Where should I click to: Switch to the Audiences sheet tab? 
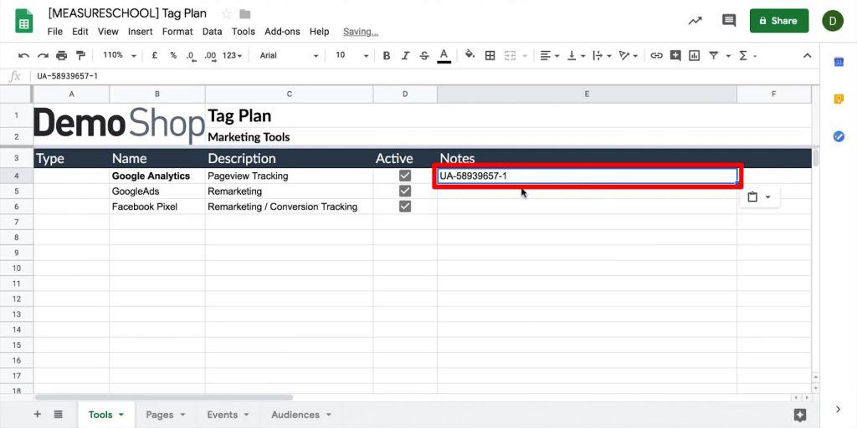(301, 415)
